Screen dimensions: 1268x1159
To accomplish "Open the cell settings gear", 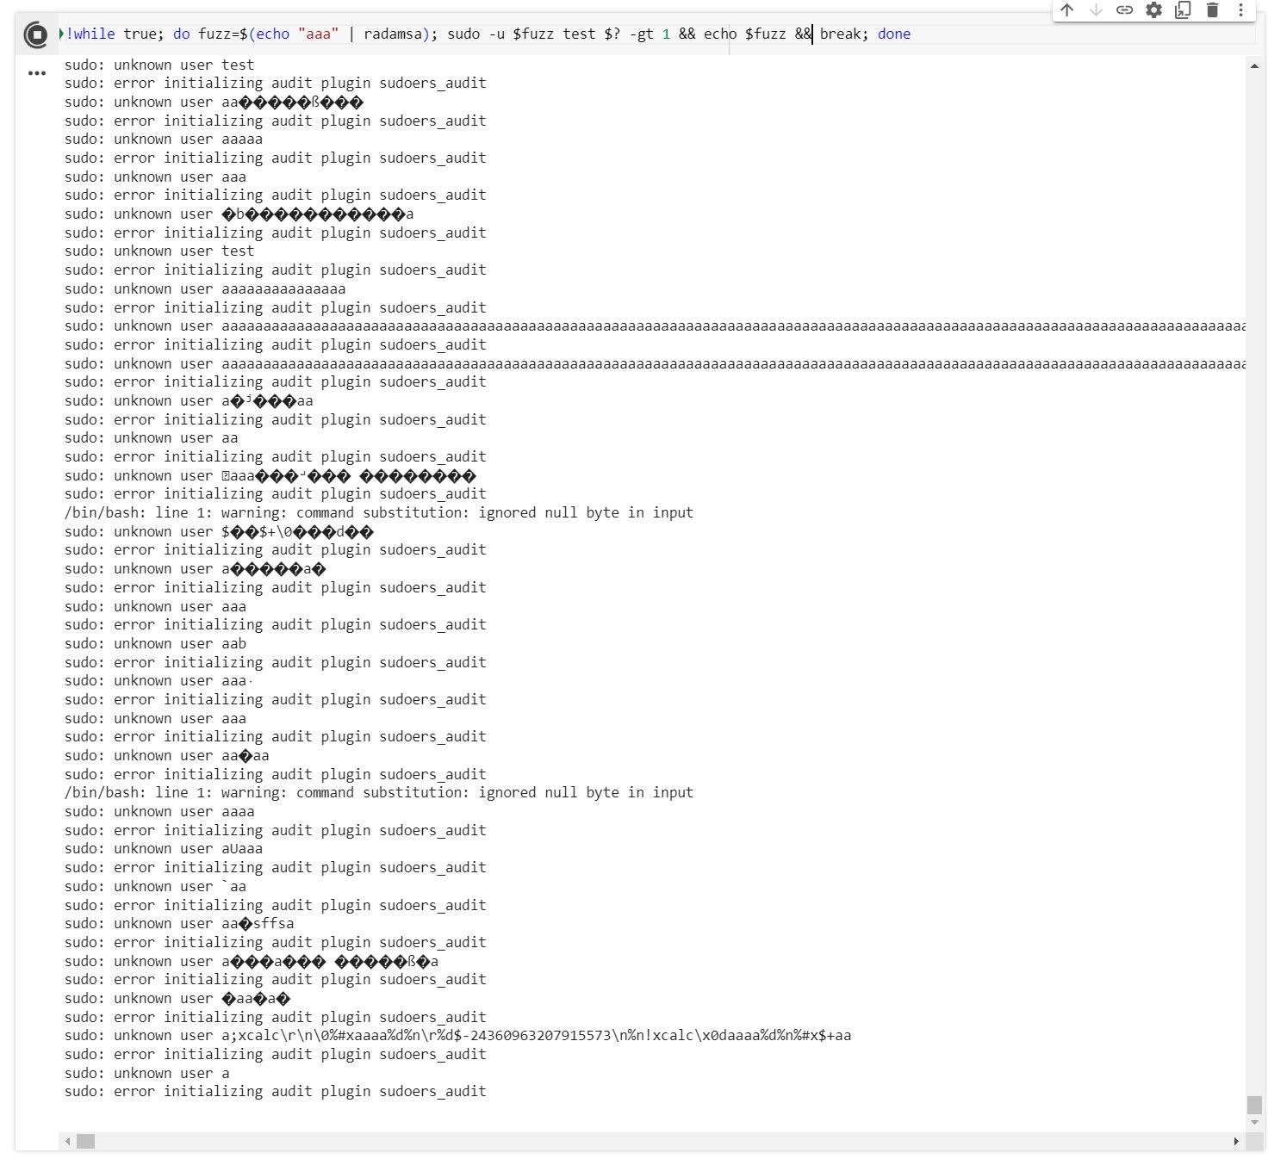I will pyautogui.click(x=1153, y=10).
